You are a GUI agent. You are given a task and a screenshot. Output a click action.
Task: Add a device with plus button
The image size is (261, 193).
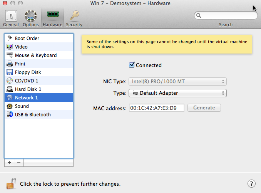[x=9, y=163]
